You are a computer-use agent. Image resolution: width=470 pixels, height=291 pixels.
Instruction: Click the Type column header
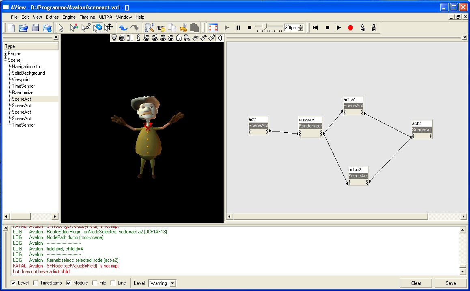click(30, 46)
